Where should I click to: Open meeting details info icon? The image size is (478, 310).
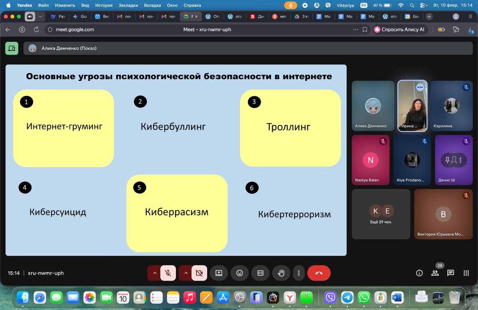pos(419,273)
